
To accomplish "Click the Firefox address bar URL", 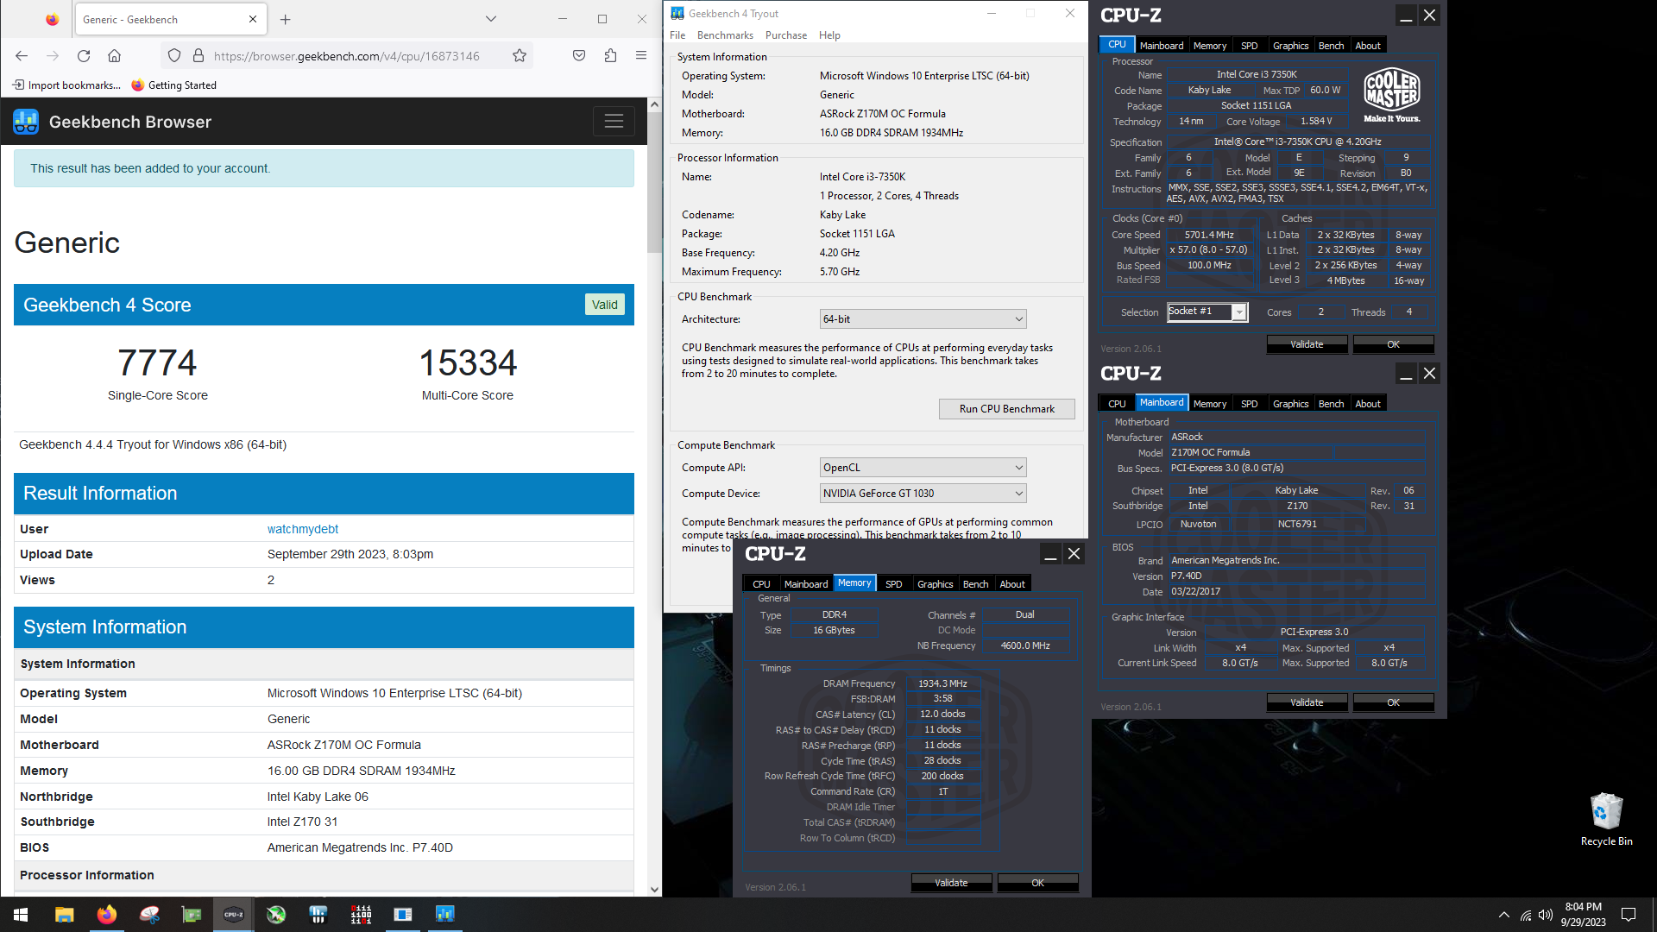I will click(346, 56).
